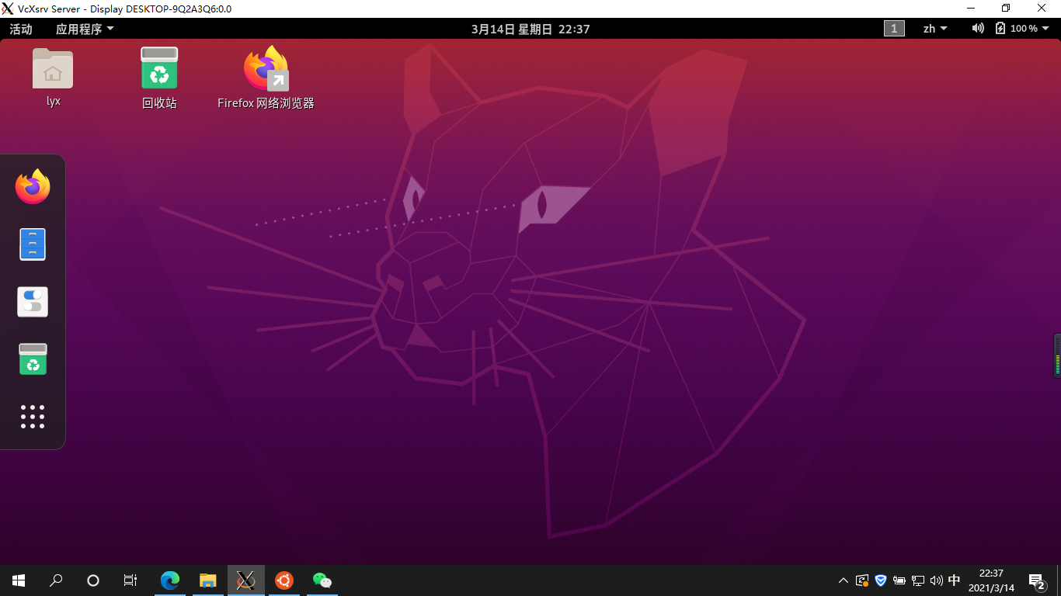Expand the zh input source menu

click(934, 28)
